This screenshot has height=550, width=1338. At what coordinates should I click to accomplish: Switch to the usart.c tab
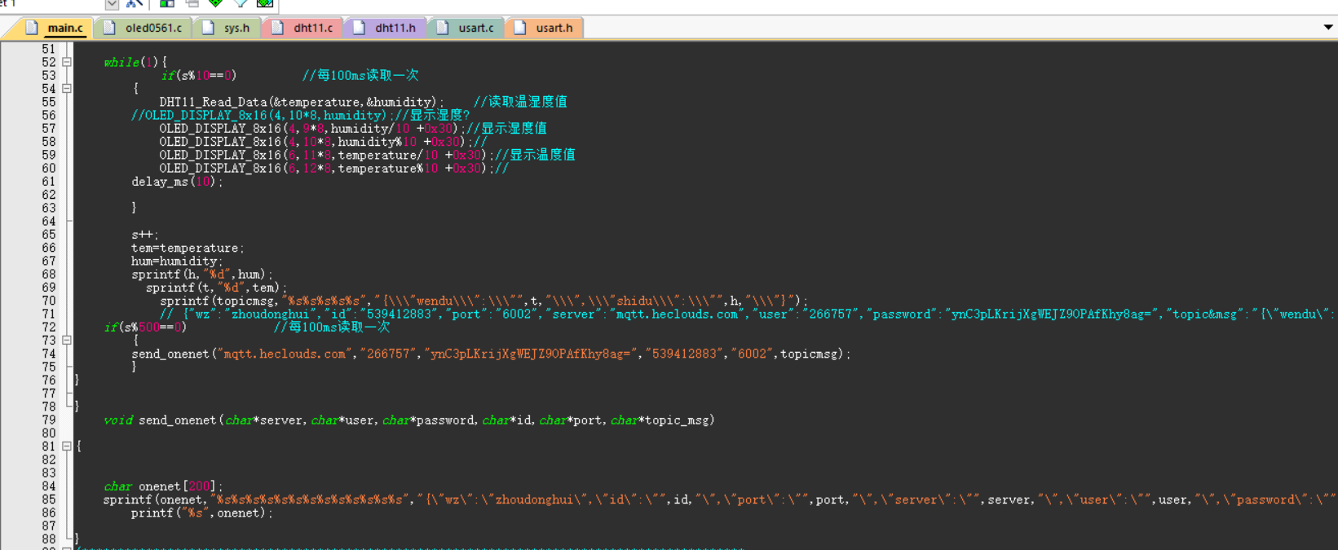click(466, 28)
